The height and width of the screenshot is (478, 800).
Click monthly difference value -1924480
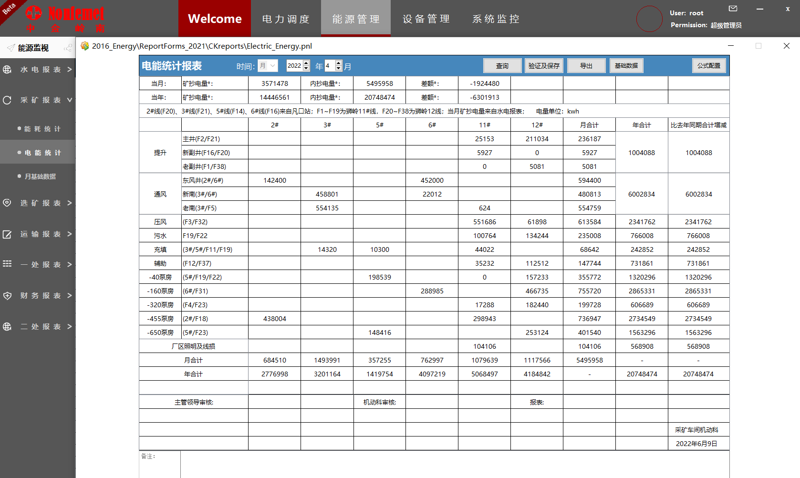[485, 83]
